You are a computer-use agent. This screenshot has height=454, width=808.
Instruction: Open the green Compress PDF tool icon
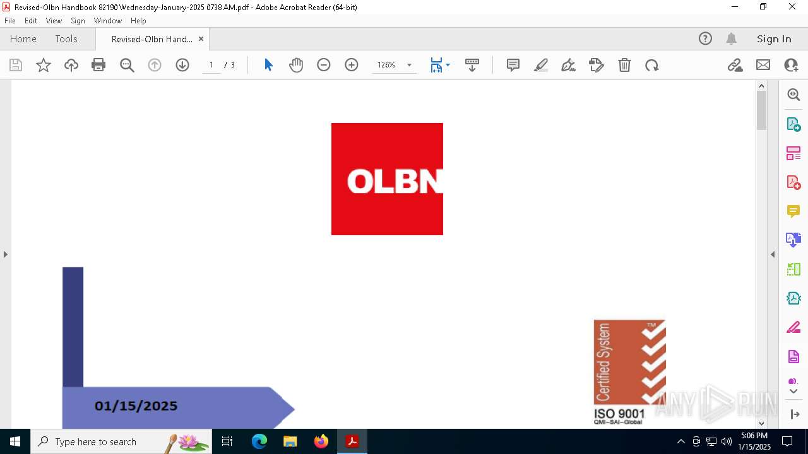click(793, 269)
